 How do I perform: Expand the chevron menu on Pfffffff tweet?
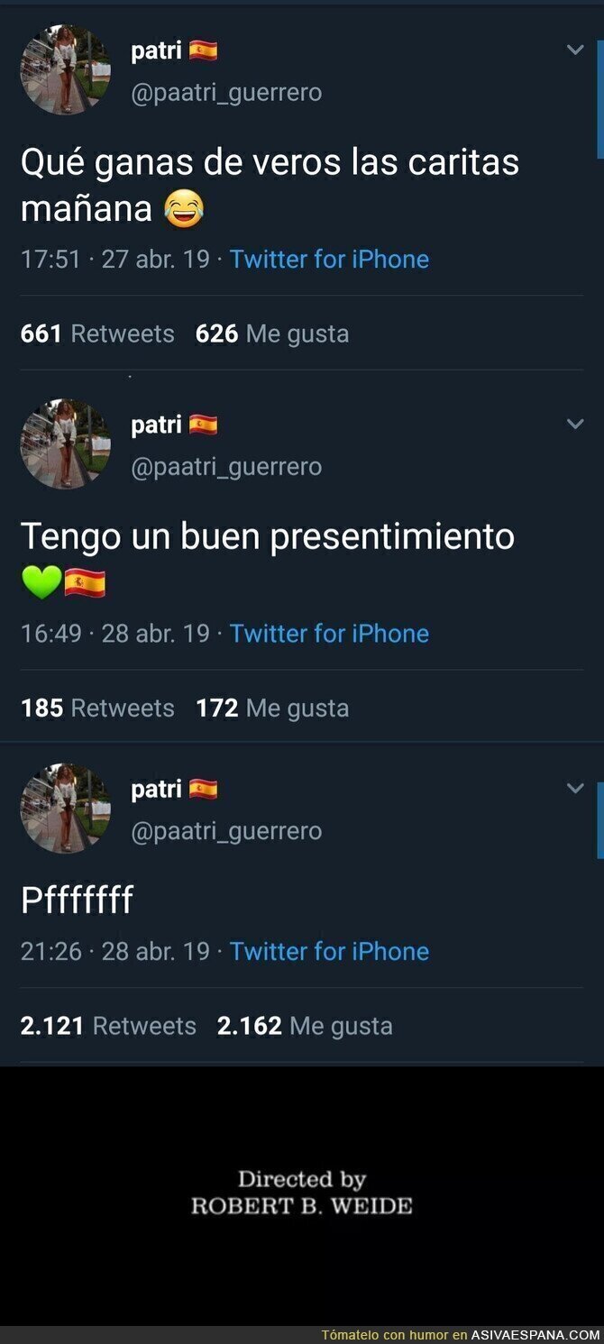coord(575,789)
